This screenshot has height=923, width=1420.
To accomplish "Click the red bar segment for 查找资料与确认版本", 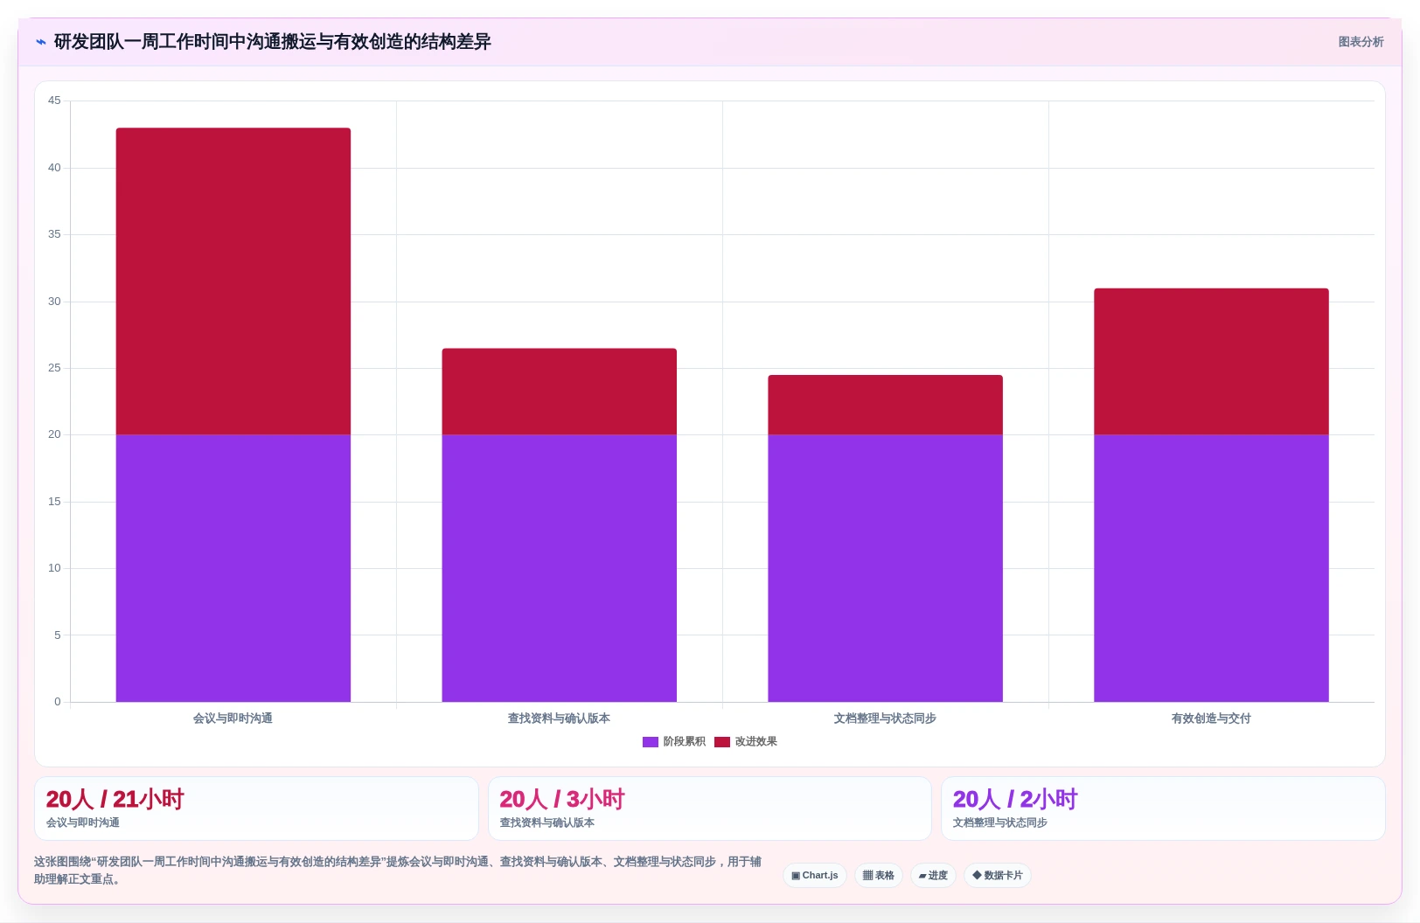I will tap(560, 392).
